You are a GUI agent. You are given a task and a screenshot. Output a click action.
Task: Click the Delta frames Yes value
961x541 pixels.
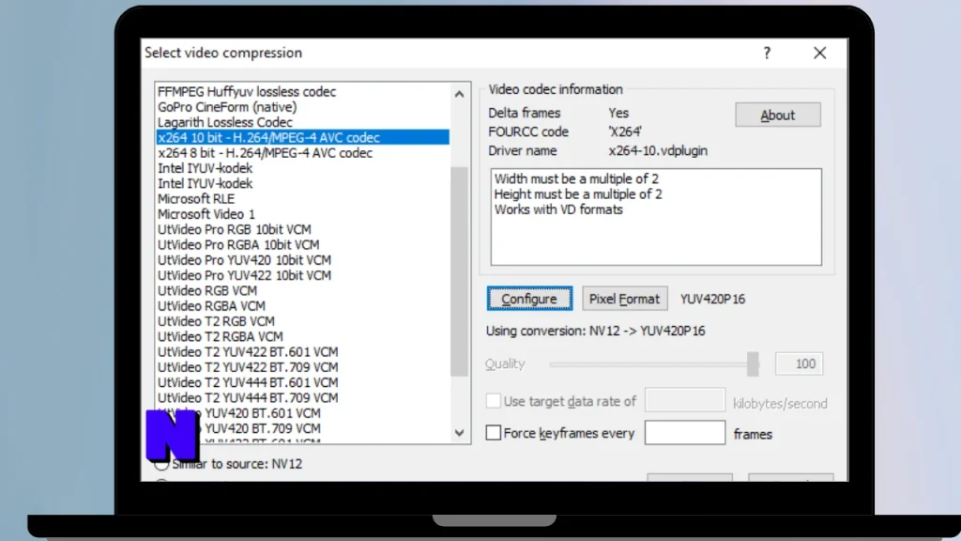618,113
